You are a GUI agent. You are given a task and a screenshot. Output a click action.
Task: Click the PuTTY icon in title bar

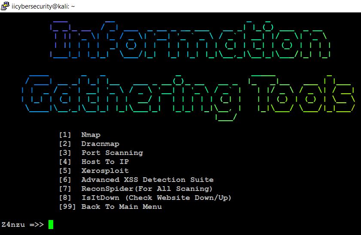coord(5,6)
